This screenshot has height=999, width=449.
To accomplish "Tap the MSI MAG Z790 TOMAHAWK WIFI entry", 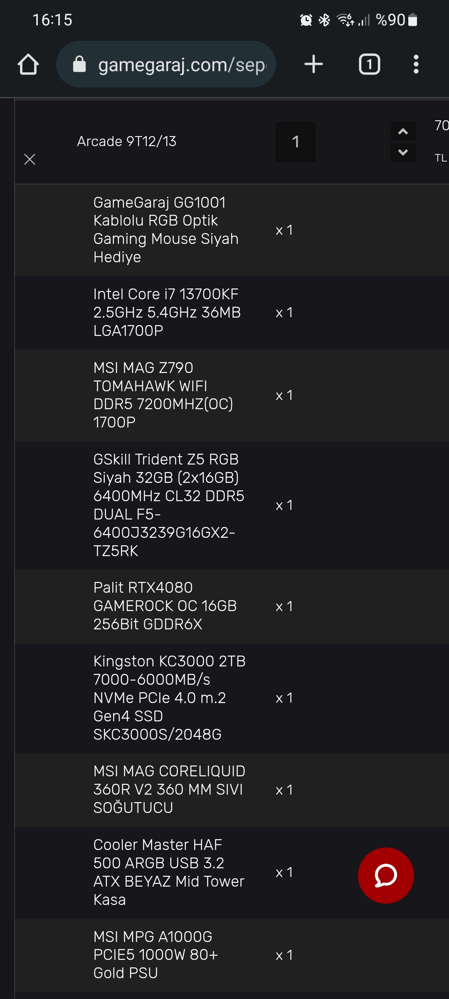I will pos(163,395).
